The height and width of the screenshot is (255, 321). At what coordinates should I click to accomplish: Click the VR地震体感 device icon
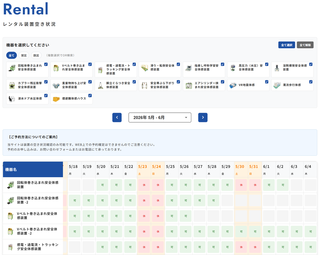click(x=233, y=85)
